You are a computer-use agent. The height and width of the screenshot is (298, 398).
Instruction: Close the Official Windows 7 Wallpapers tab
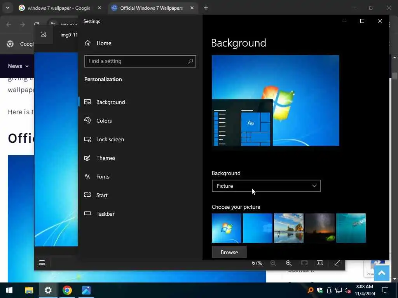(192, 8)
